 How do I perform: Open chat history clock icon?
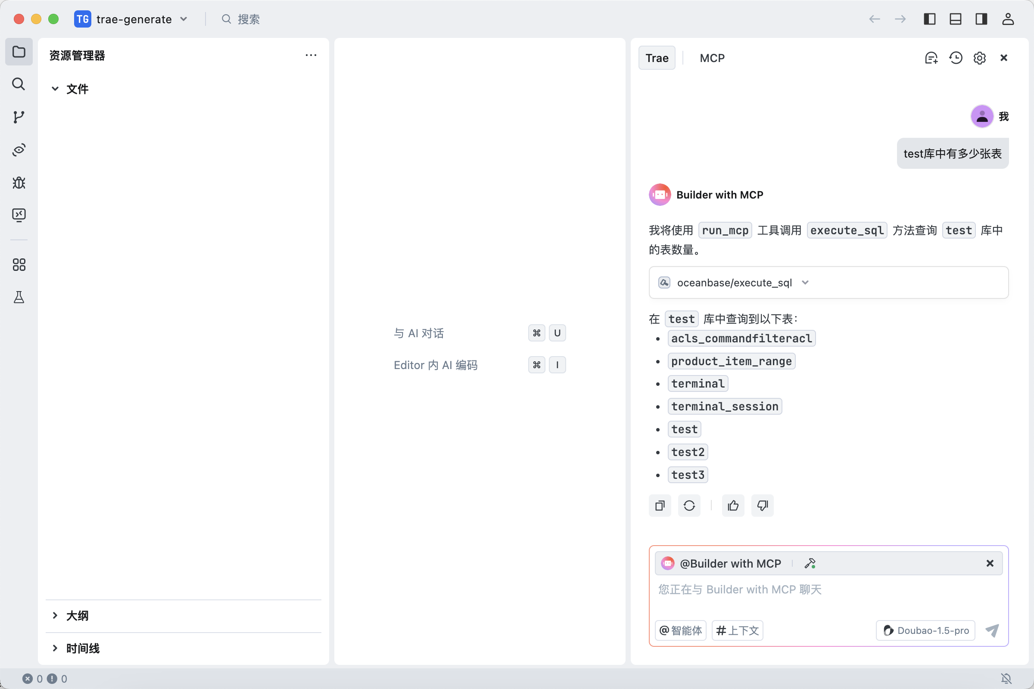(x=955, y=58)
